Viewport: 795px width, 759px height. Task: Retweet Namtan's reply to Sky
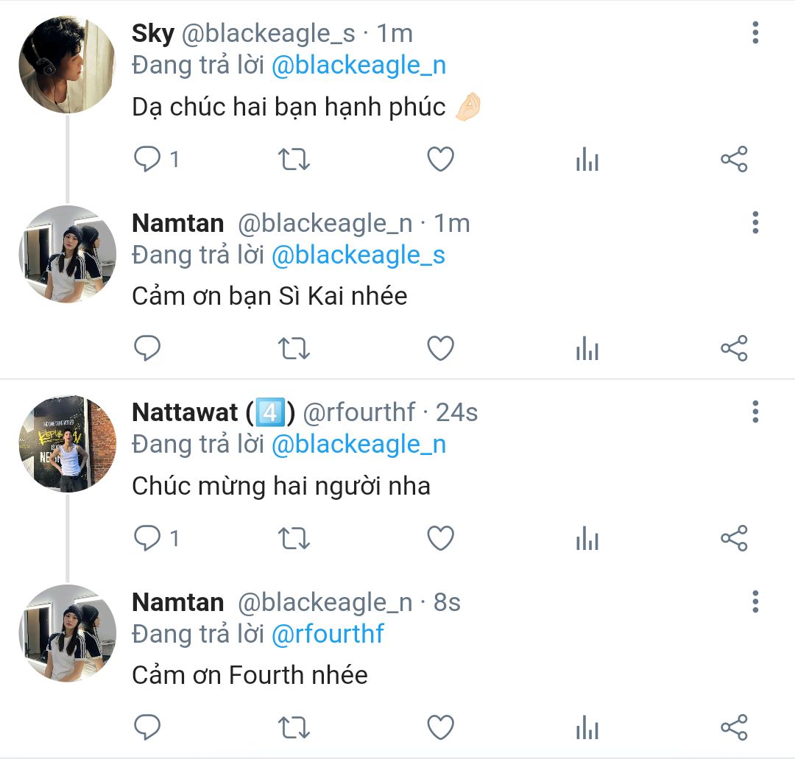[x=294, y=348]
